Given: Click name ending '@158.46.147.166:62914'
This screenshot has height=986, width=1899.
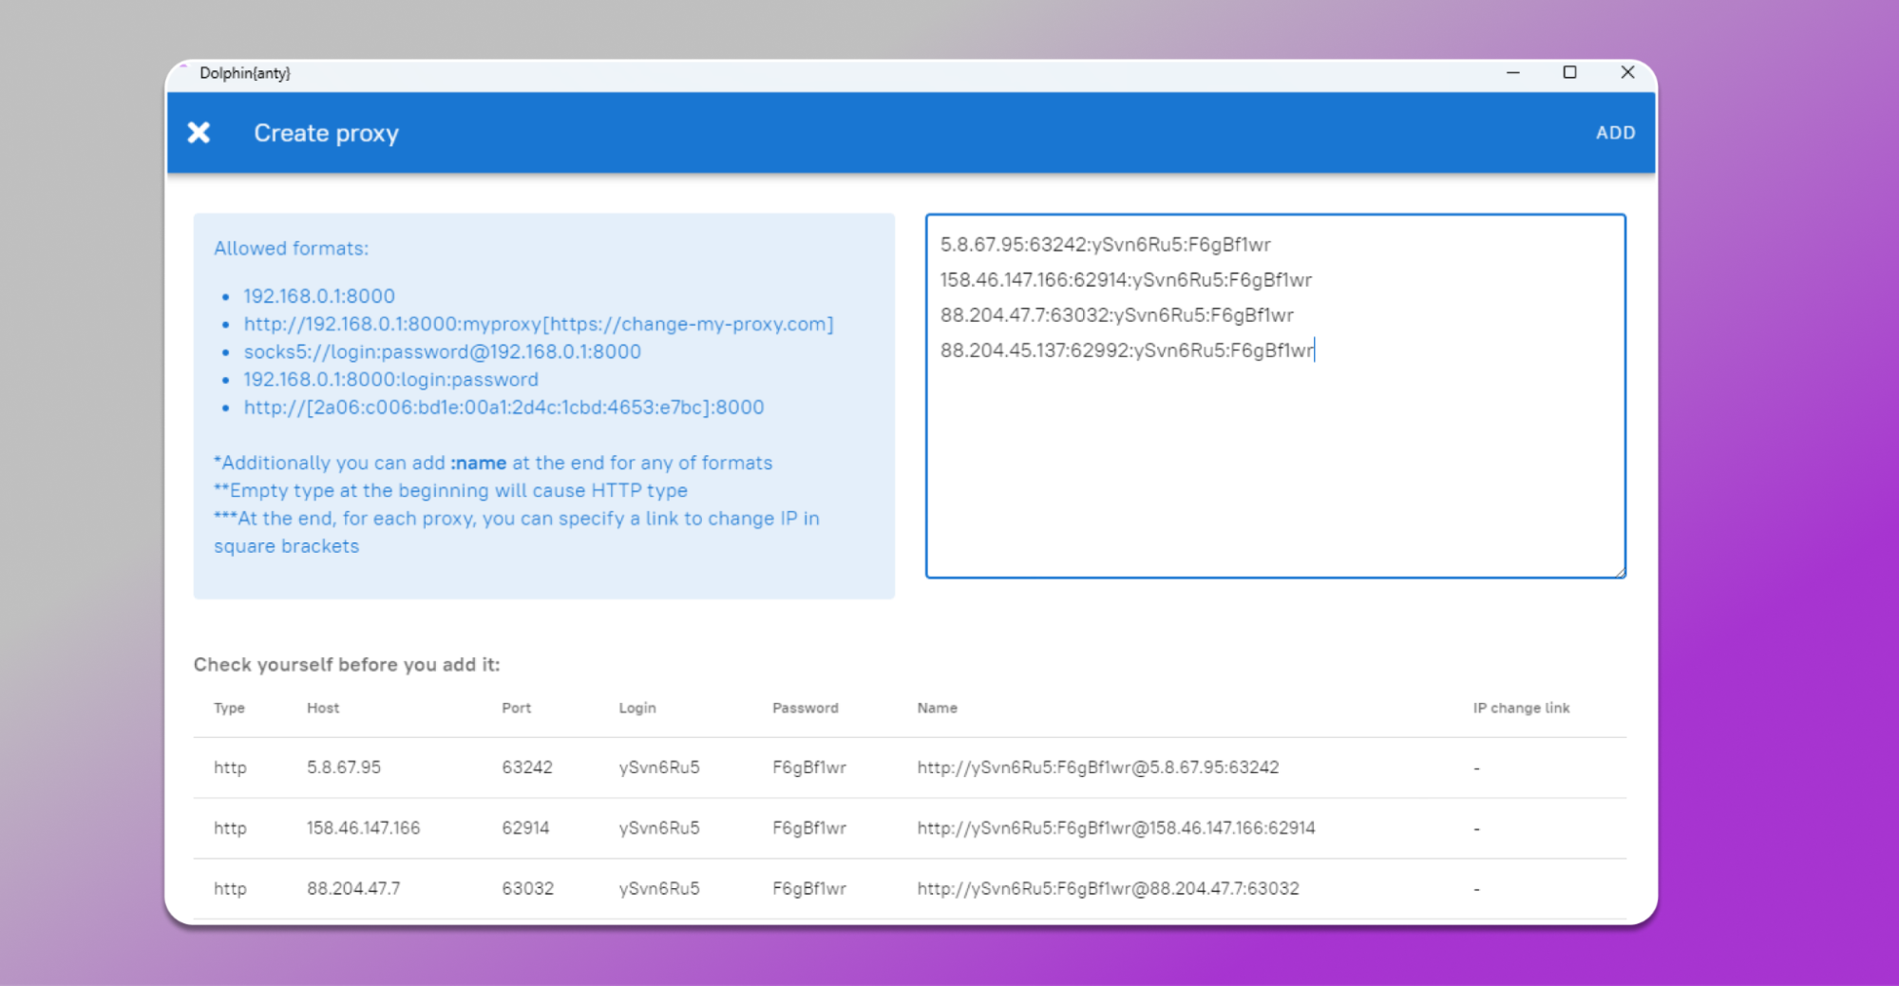Looking at the screenshot, I should tap(1116, 828).
